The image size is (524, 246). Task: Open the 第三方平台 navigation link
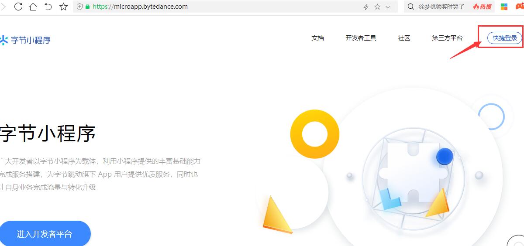(447, 38)
